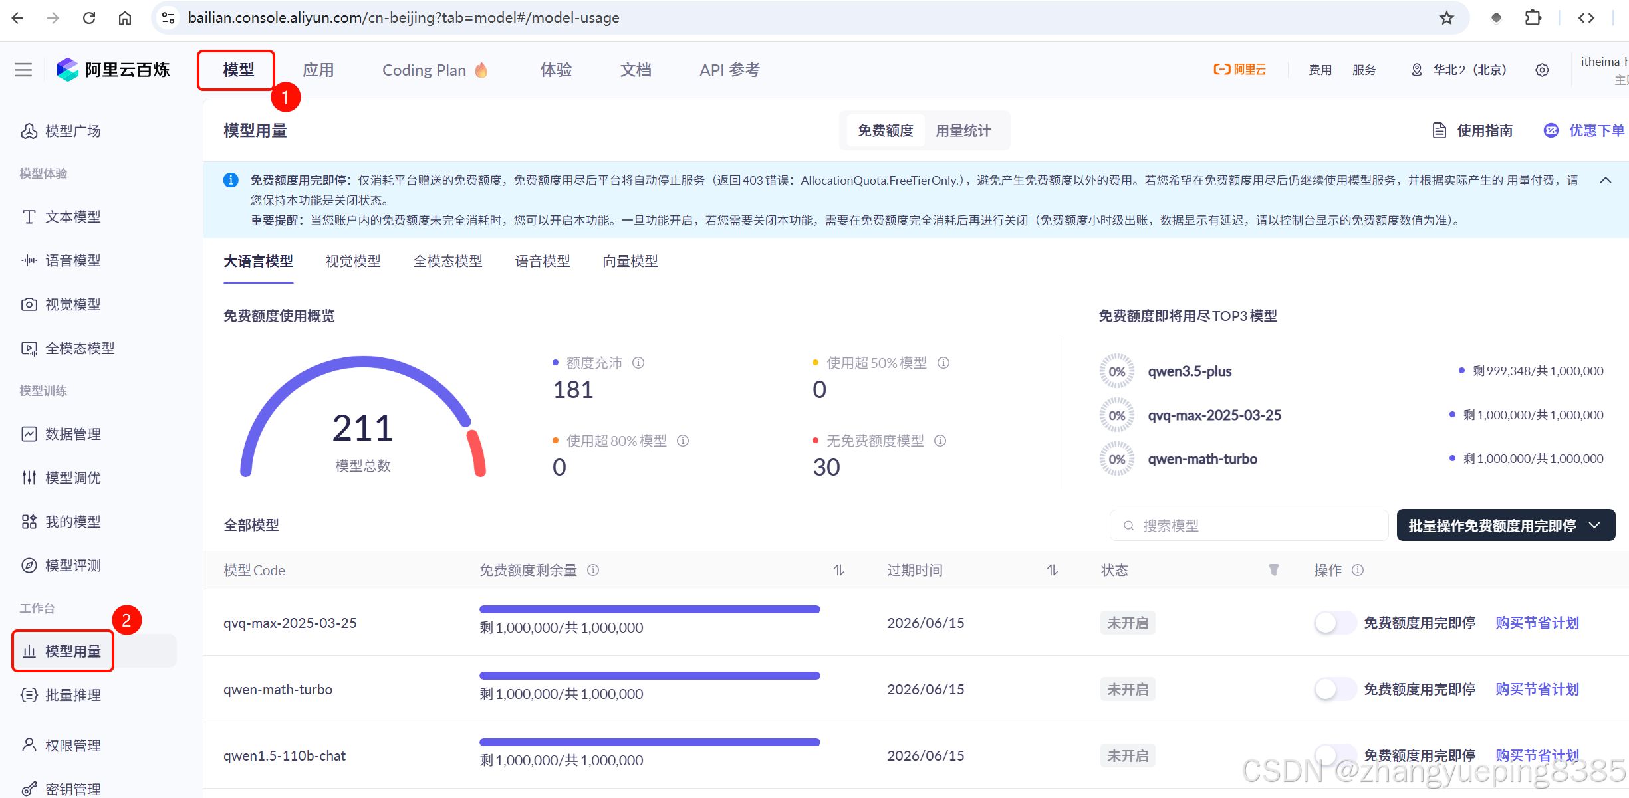Click info icon beside 免费额度剩余量 header
This screenshot has width=1629, height=798.
pos(593,570)
